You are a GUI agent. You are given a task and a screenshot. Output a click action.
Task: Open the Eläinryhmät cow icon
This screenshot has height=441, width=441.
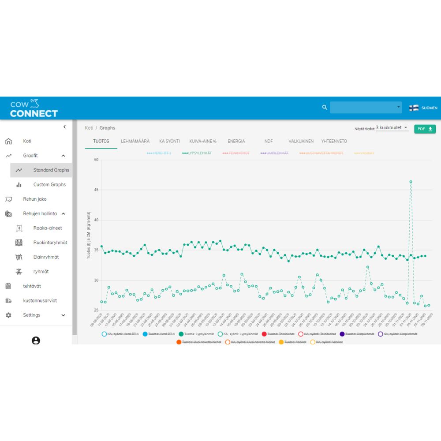coord(19,257)
